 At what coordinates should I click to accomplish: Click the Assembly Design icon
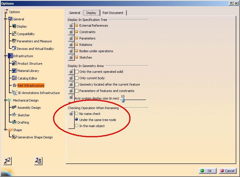[x=14, y=107]
